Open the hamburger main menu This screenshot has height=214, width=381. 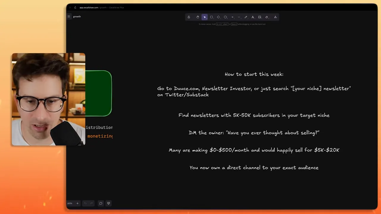click(69, 17)
